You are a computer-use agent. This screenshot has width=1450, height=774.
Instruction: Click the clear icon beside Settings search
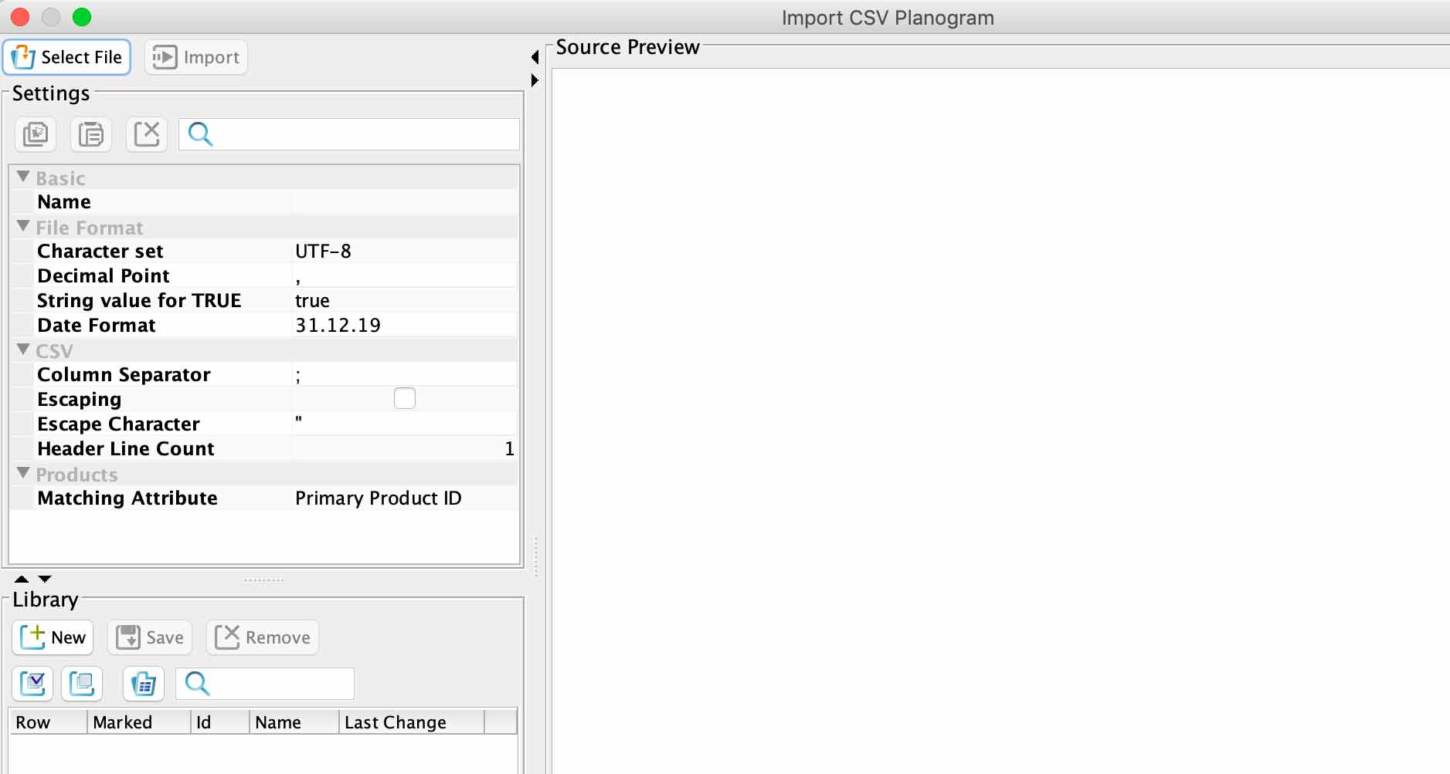tap(147, 134)
